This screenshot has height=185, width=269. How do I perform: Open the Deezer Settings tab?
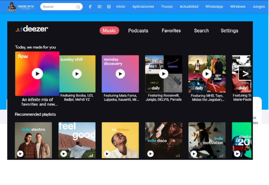[x=229, y=31]
